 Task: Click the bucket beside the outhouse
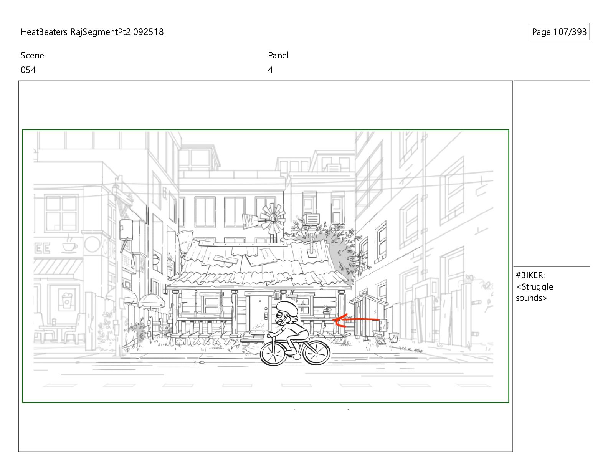click(x=394, y=337)
